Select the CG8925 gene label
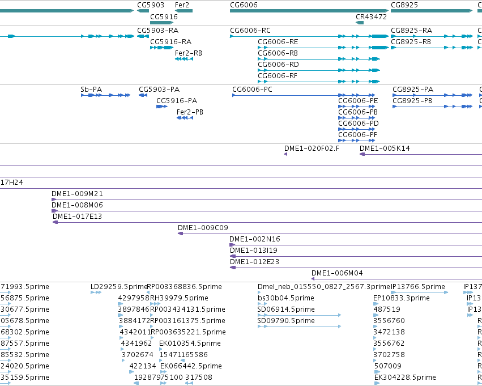Viewport: 482px width, 386px height. [404, 5]
